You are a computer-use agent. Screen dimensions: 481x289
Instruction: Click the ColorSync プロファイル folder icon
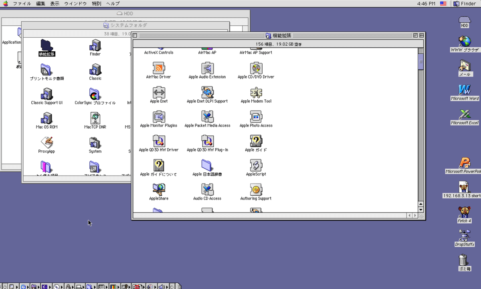[x=95, y=94]
